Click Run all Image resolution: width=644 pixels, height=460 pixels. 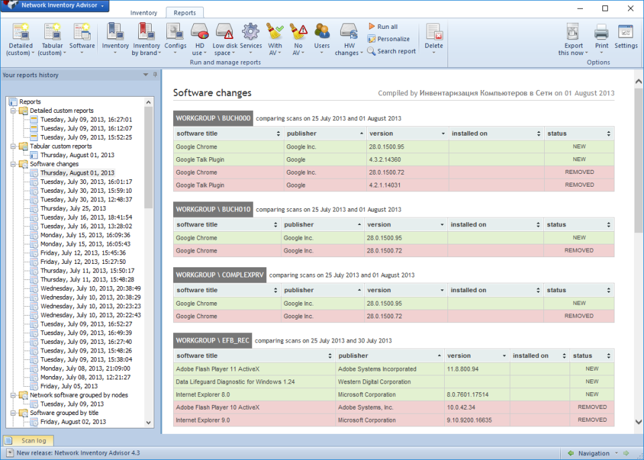[382, 26]
